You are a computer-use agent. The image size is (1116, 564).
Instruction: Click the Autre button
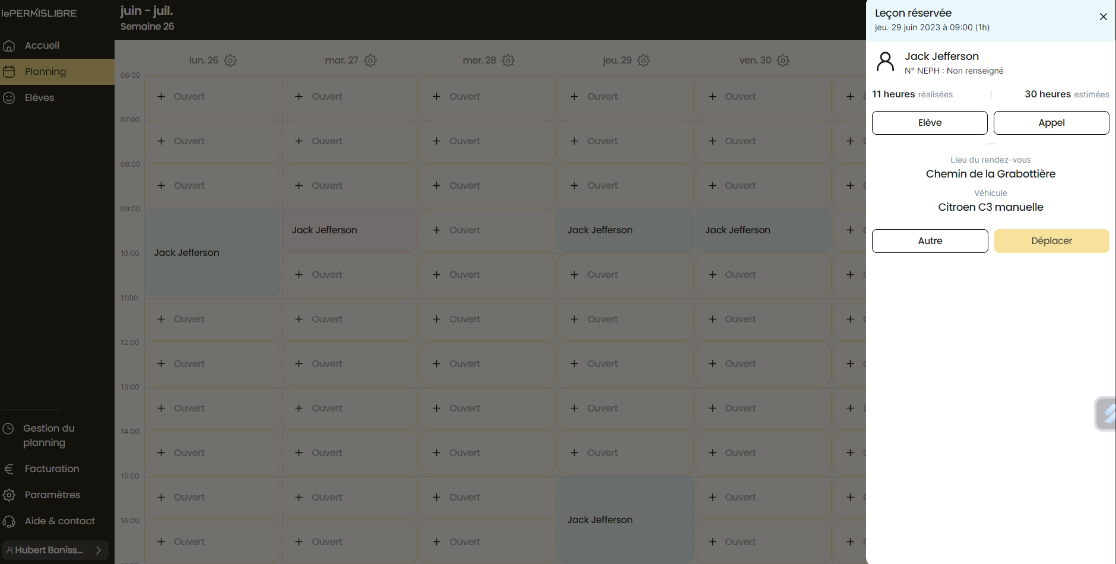point(930,241)
